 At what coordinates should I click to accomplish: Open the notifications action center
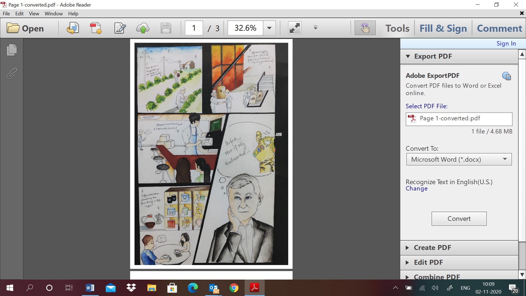click(x=513, y=288)
